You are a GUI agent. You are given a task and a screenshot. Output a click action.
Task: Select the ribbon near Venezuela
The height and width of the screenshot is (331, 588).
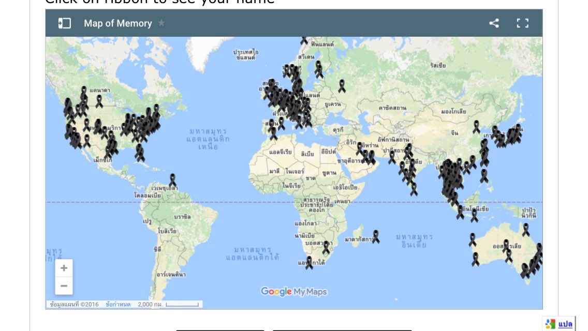[172, 180]
